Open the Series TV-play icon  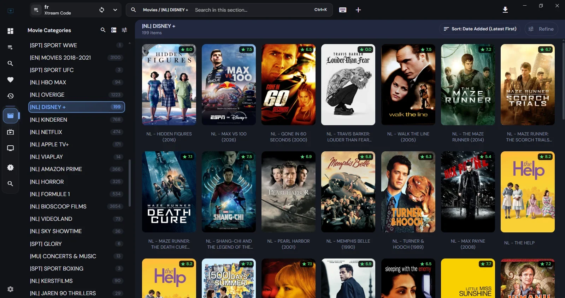10,132
